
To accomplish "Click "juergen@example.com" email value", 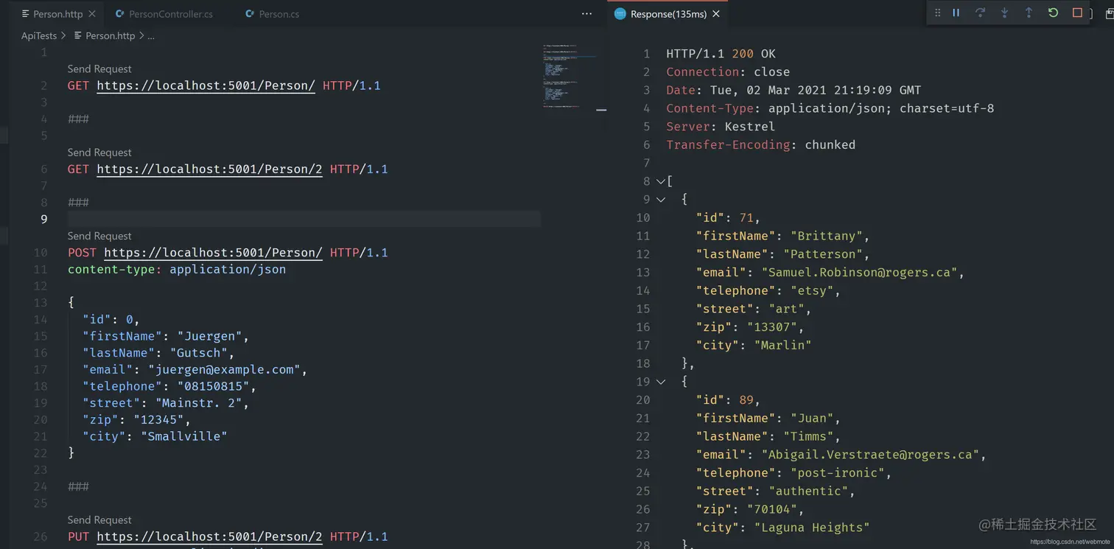I will pyautogui.click(x=225, y=370).
